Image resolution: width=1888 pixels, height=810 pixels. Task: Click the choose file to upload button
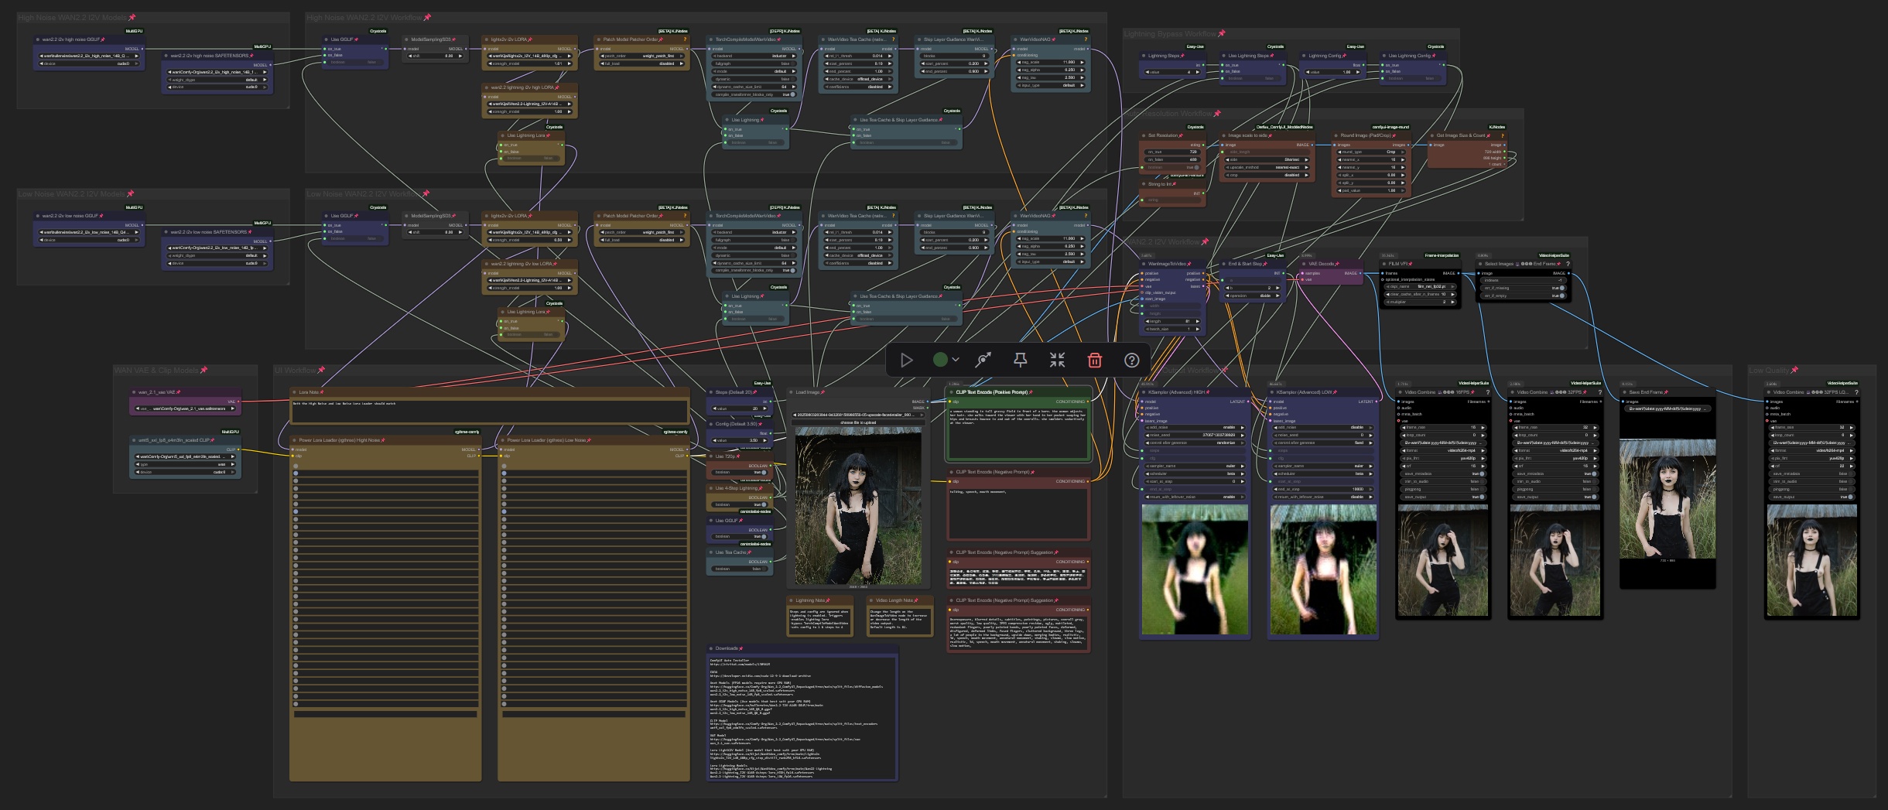point(858,422)
